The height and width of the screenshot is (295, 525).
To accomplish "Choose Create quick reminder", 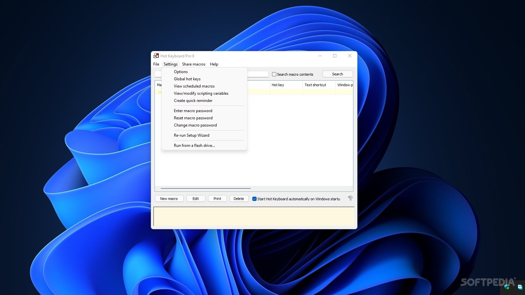I will pos(204,101).
